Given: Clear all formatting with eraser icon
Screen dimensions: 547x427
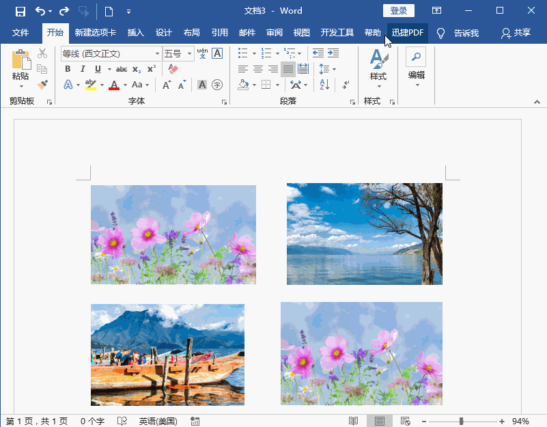Looking at the screenshot, I should coord(173,69).
